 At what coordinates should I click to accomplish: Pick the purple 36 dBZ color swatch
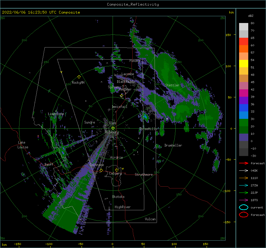point(244,101)
